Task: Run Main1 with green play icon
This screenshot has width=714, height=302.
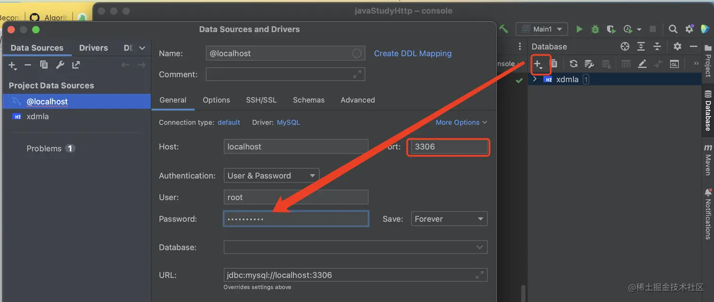Action: [579, 29]
